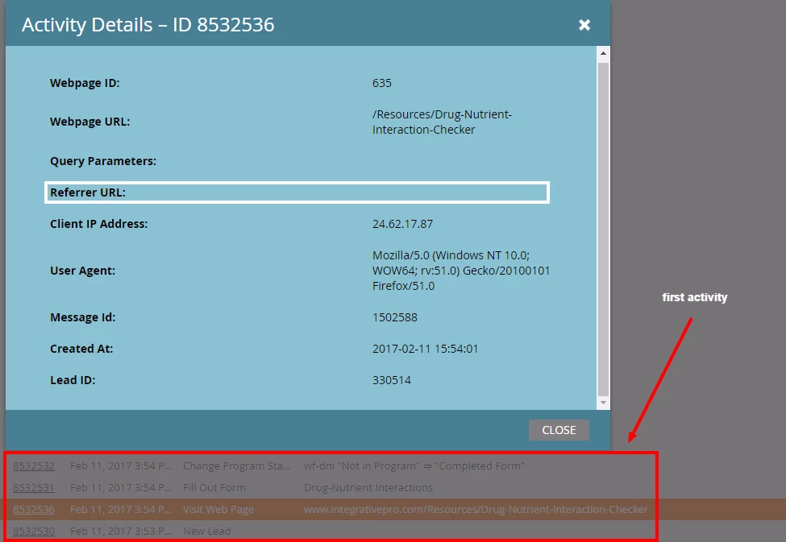Screen dimensions: 786x542
Task: Click the Webpage URL label
Action: pyautogui.click(x=89, y=122)
